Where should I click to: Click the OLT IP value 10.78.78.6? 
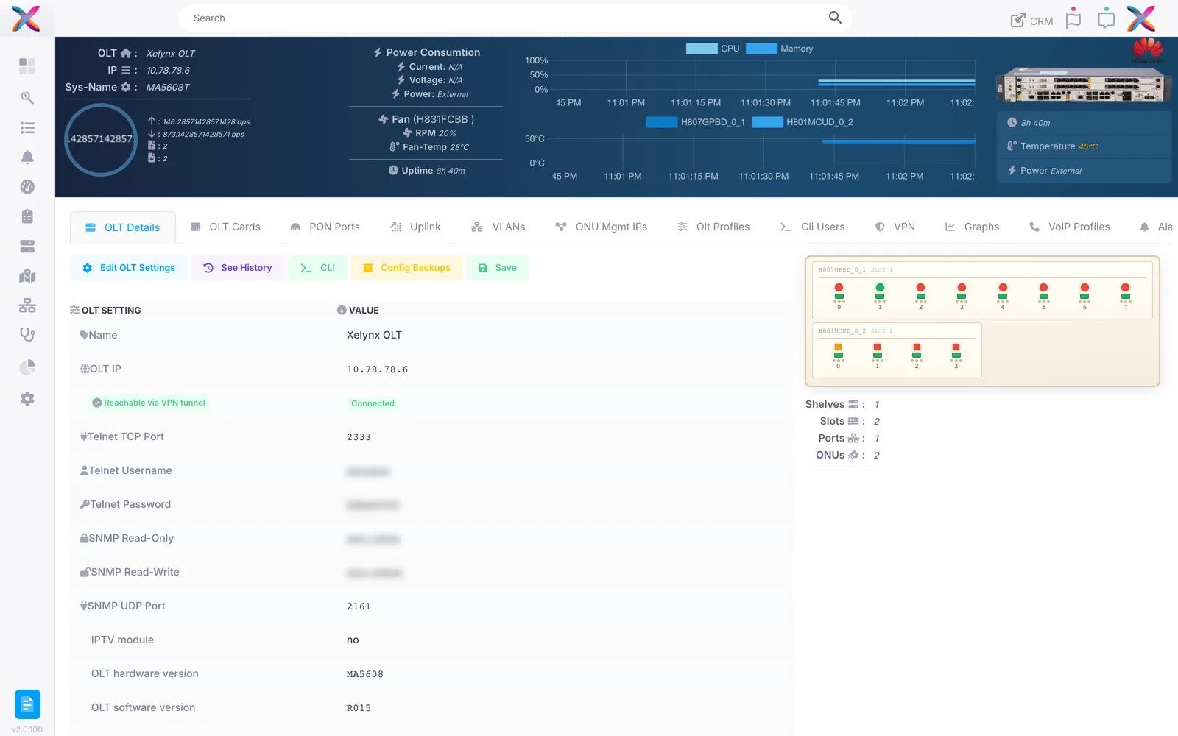378,369
